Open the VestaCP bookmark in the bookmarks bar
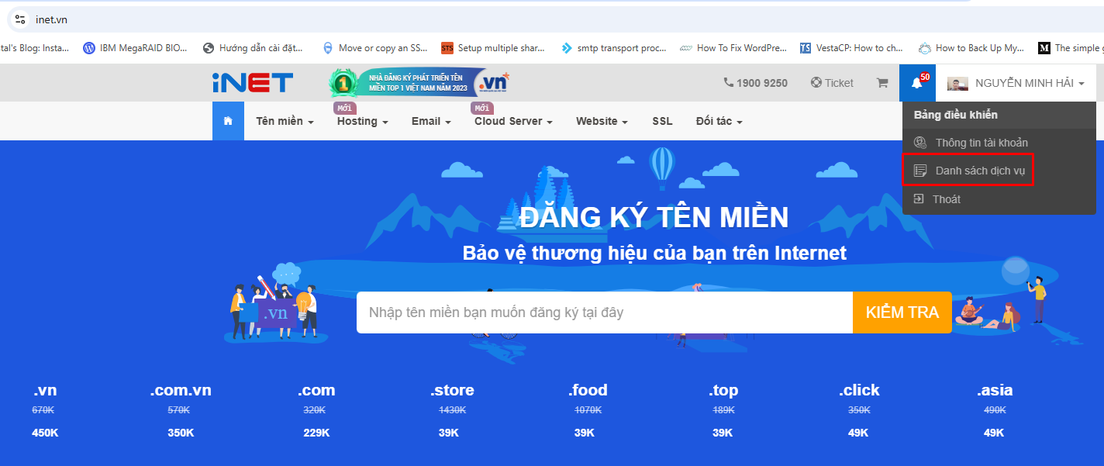Image resolution: width=1104 pixels, height=466 pixels. (x=853, y=47)
